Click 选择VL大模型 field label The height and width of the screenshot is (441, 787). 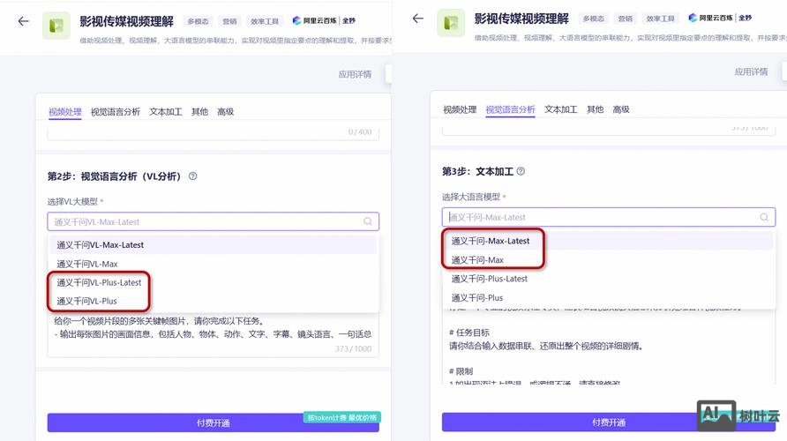point(72,201)
